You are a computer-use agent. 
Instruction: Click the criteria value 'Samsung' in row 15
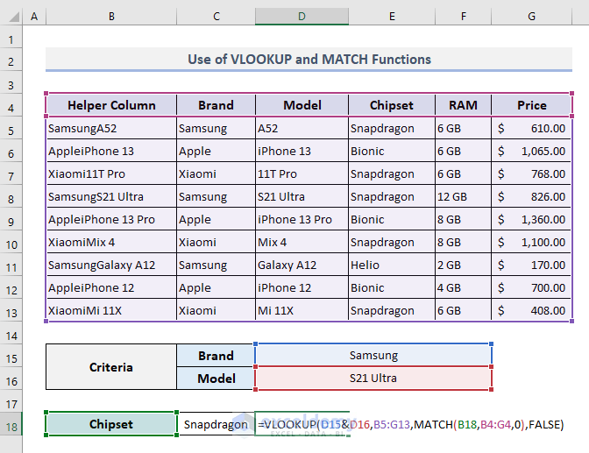[373, 356]
